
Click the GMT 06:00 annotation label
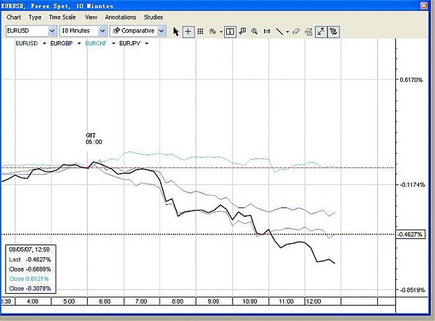click(x=94, y=139)
